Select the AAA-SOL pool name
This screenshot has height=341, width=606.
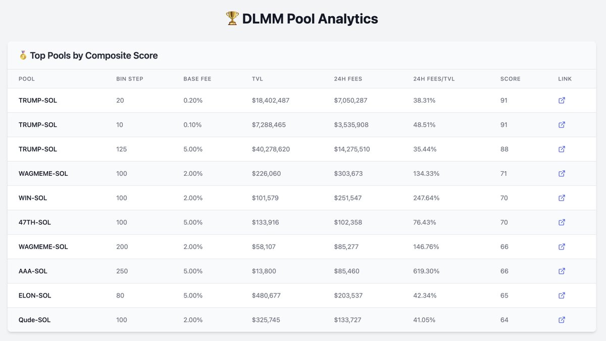(x=33, y=271)
